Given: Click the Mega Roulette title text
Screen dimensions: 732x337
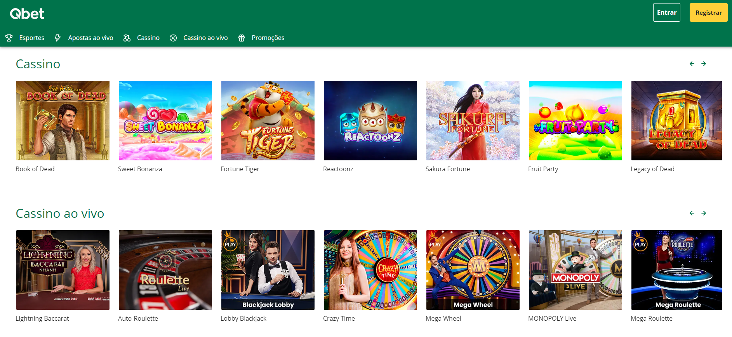Looking at the screenshot, I should point(652,318).
